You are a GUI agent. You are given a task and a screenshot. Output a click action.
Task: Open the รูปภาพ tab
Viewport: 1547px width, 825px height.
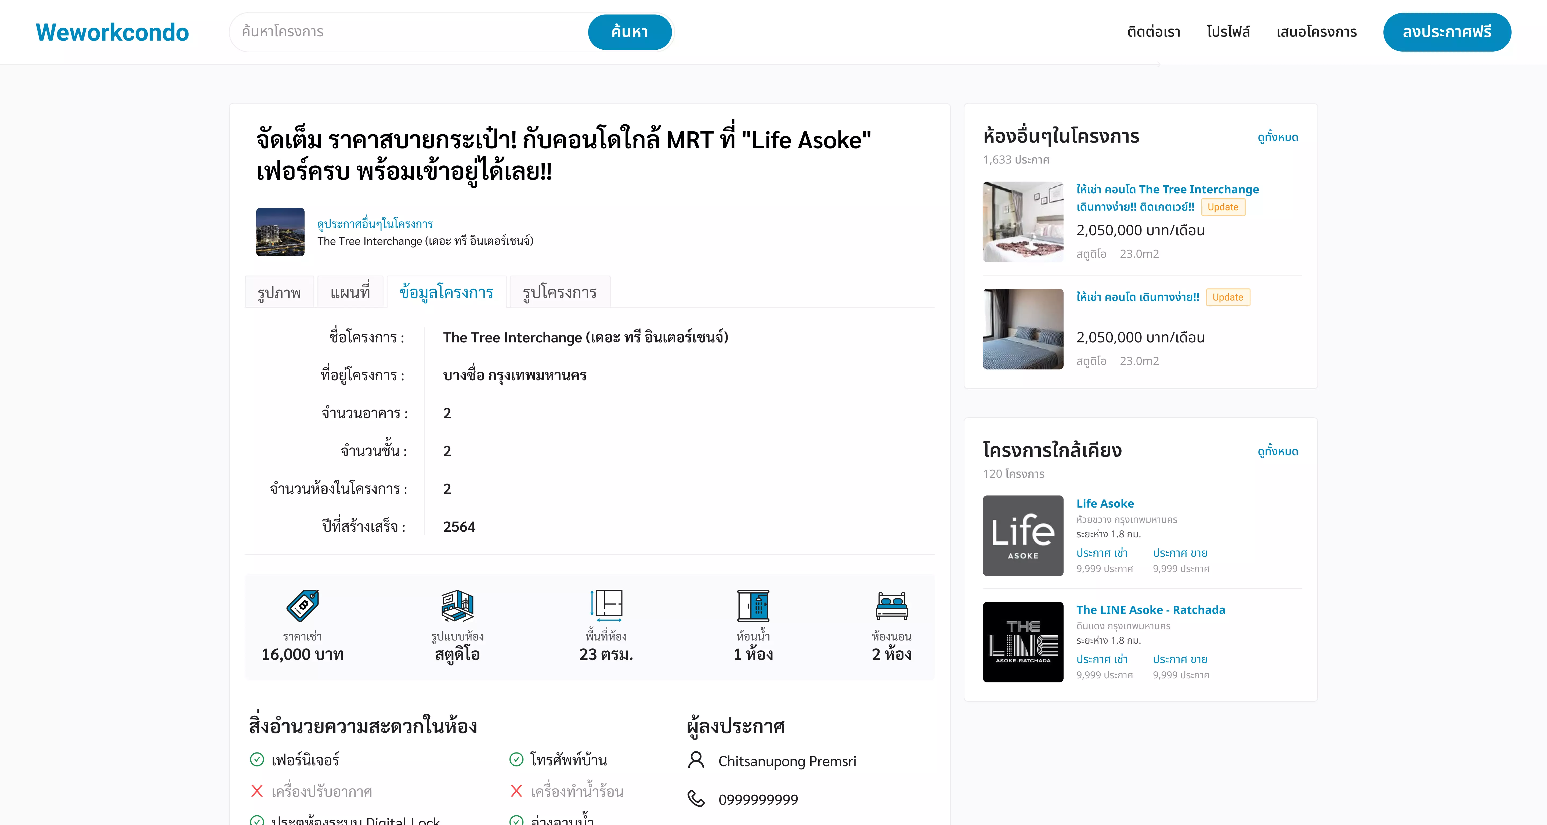pos(279,292)
